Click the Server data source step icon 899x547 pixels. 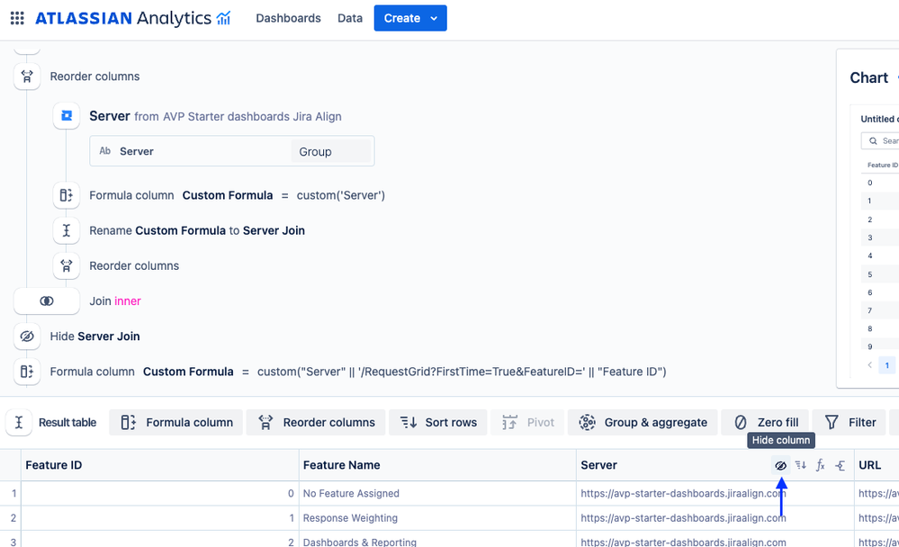click(x=67, y=116)
